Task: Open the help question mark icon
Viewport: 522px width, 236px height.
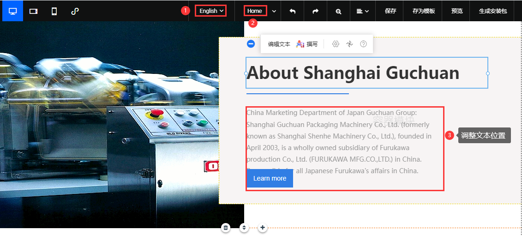Action: [x=363, y=44]
